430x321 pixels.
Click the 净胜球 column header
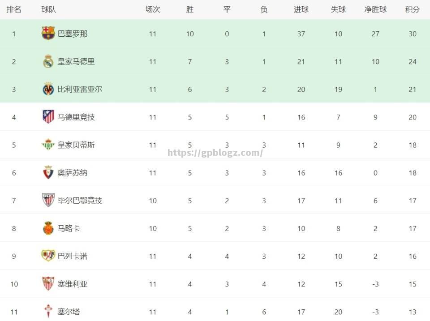(x=375, y=9)
